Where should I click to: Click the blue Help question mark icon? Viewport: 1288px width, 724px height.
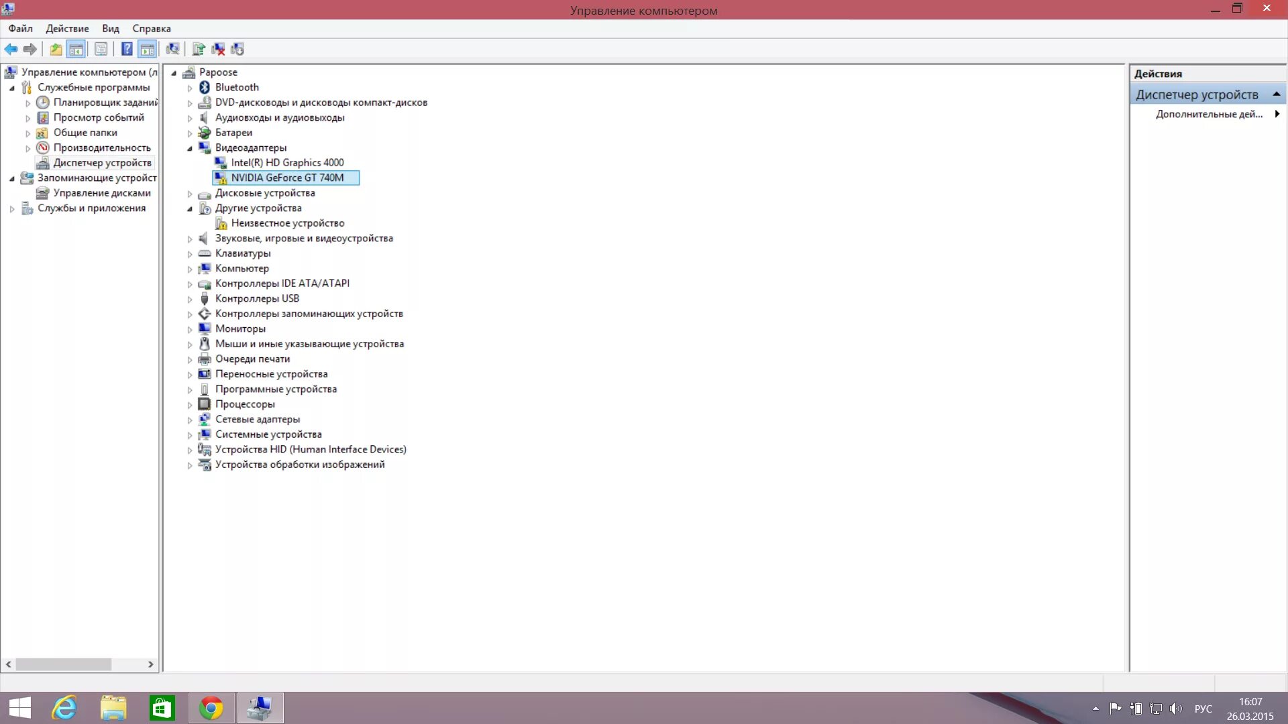click(126, 49)
